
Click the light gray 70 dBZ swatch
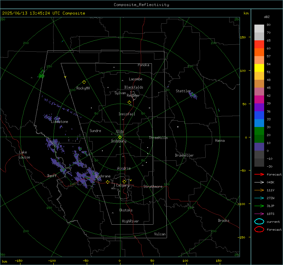[x=259, y=28]
